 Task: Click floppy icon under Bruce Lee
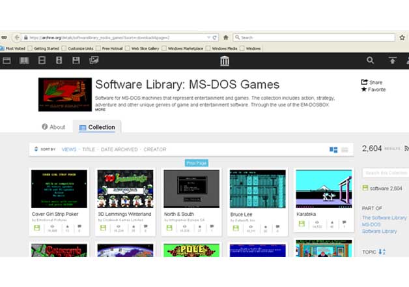point(236,228)
